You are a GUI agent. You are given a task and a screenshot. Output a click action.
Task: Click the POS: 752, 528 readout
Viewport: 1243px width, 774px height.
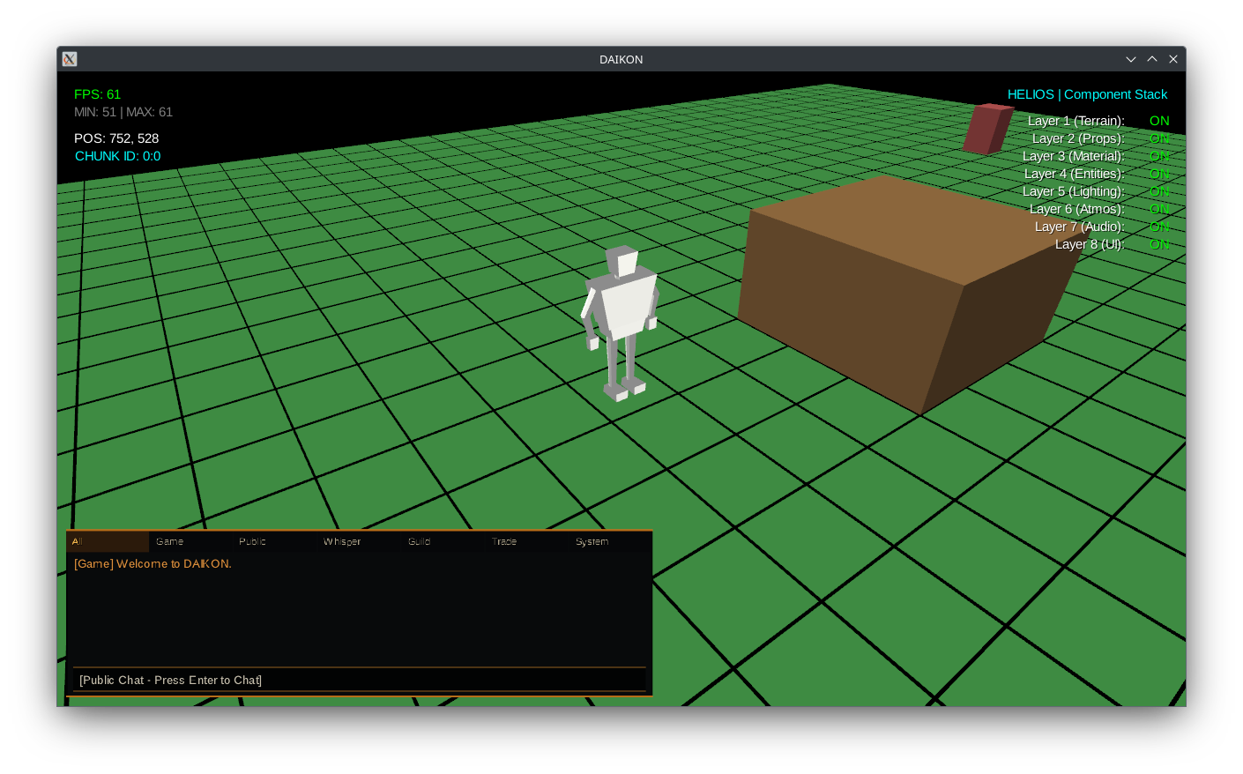(x=116, y=138)
